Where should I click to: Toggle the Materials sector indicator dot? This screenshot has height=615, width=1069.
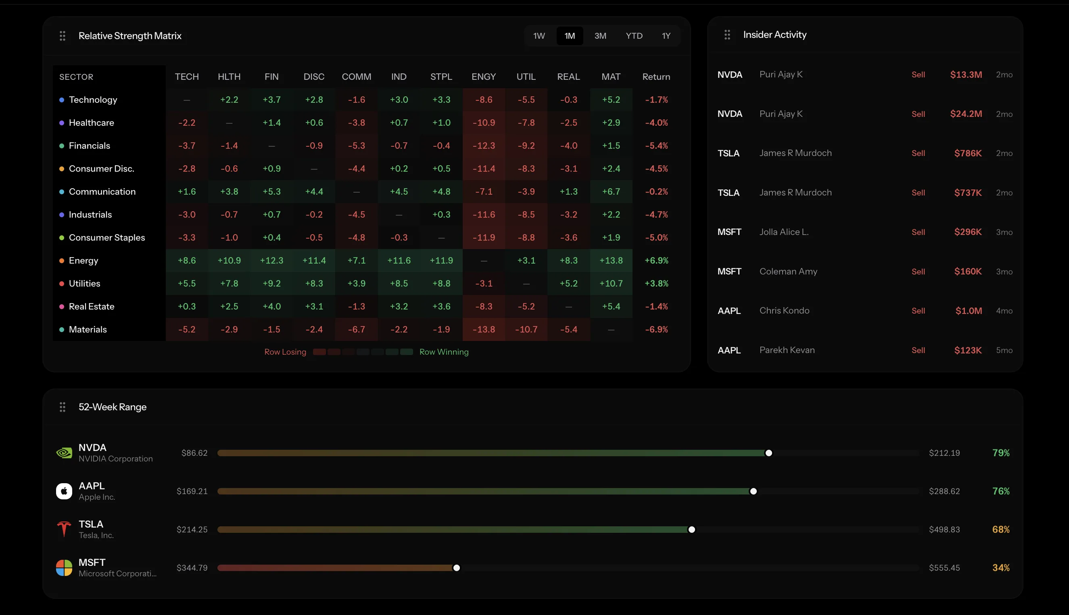point(61,330)
